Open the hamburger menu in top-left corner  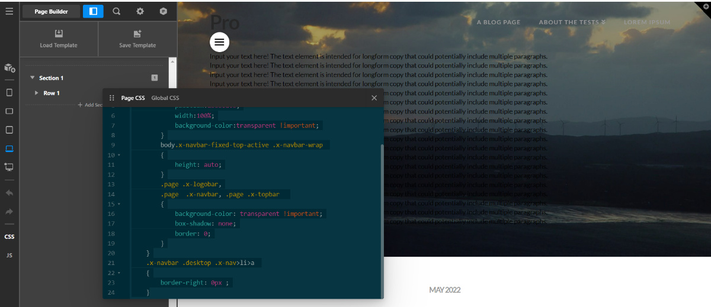[9, 11]
